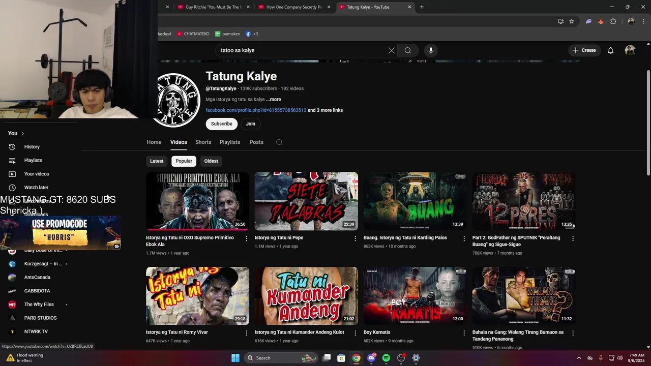This screenshot has width=651, height=366.
Task: Open volume control in system tray
Action: 619,358
